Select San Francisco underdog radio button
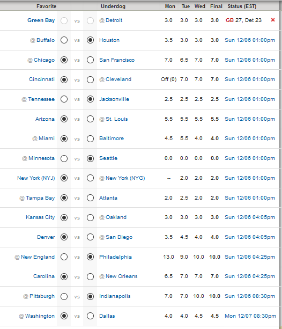The height and width of the screenshot is (329, 282). click(x=90, y=60)
